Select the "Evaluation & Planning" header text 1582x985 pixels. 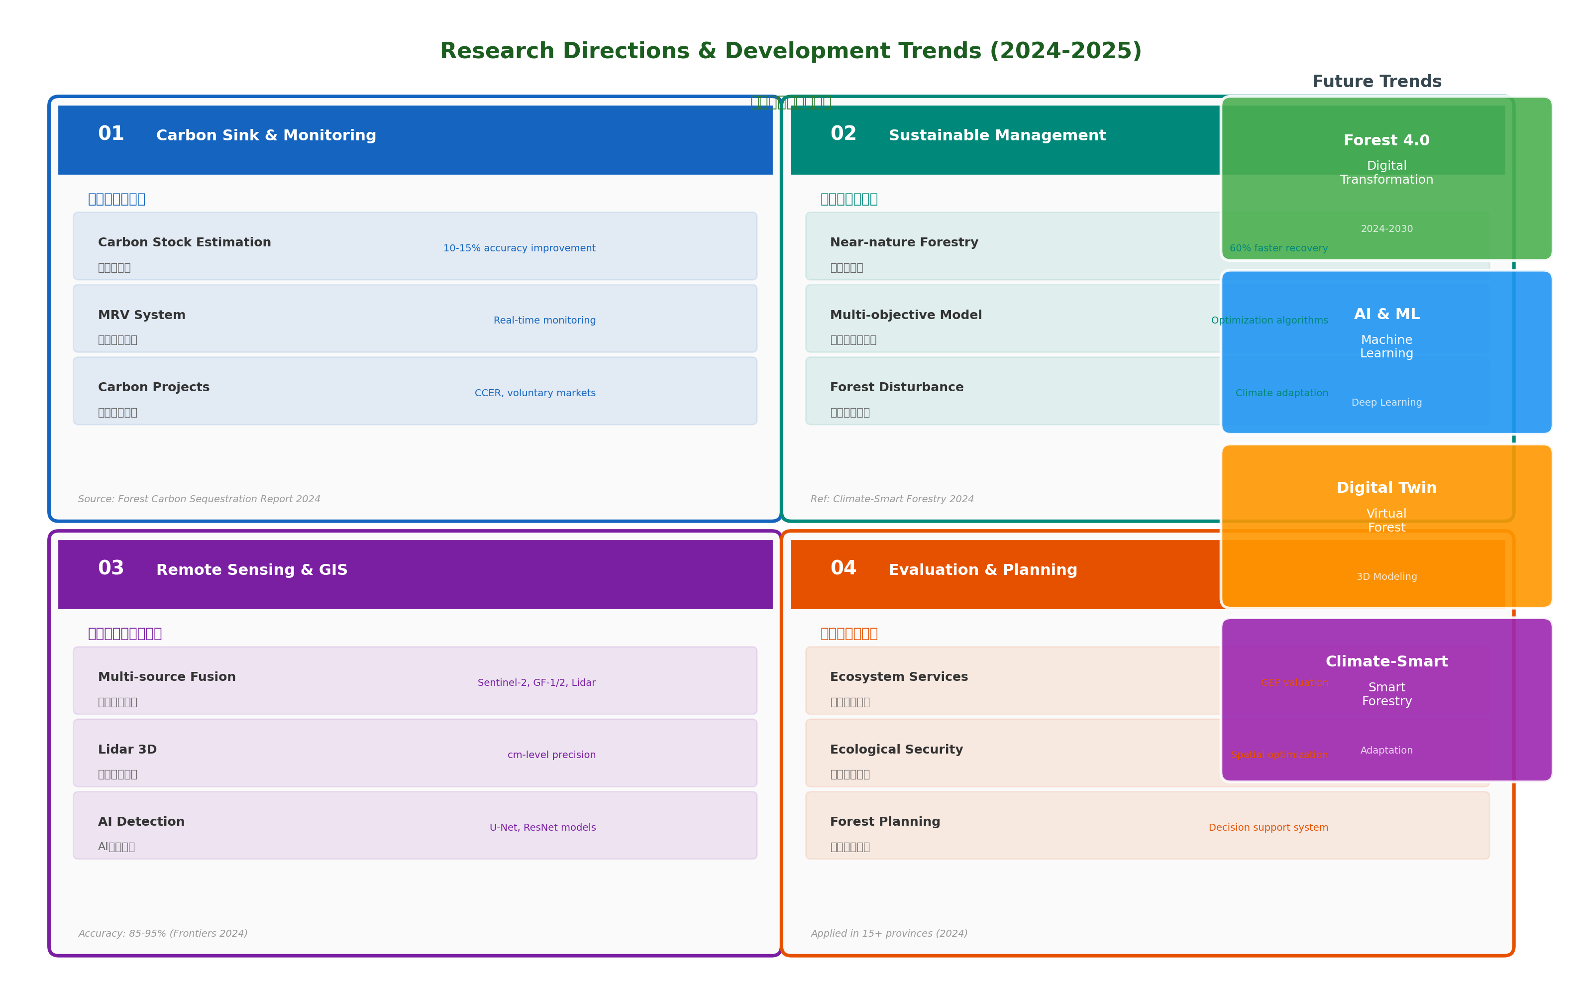[x=983, y=570]
